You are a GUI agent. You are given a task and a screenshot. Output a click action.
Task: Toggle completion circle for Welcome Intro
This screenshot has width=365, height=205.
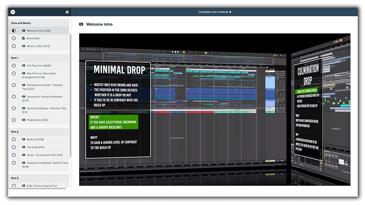click(14, 31)
